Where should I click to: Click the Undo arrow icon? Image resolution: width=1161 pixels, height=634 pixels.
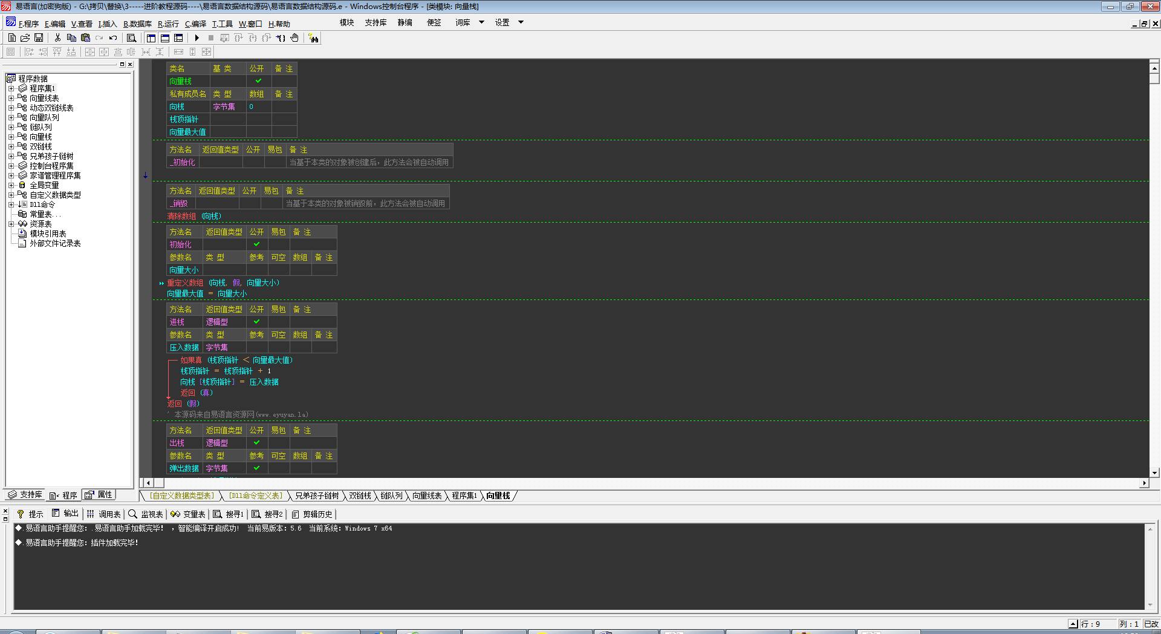[113, 38]
